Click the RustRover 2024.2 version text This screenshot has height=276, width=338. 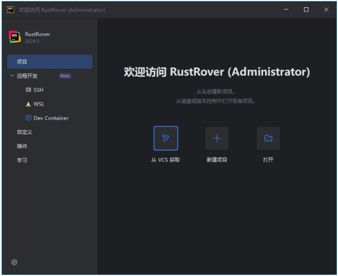(x=32, y=41)
